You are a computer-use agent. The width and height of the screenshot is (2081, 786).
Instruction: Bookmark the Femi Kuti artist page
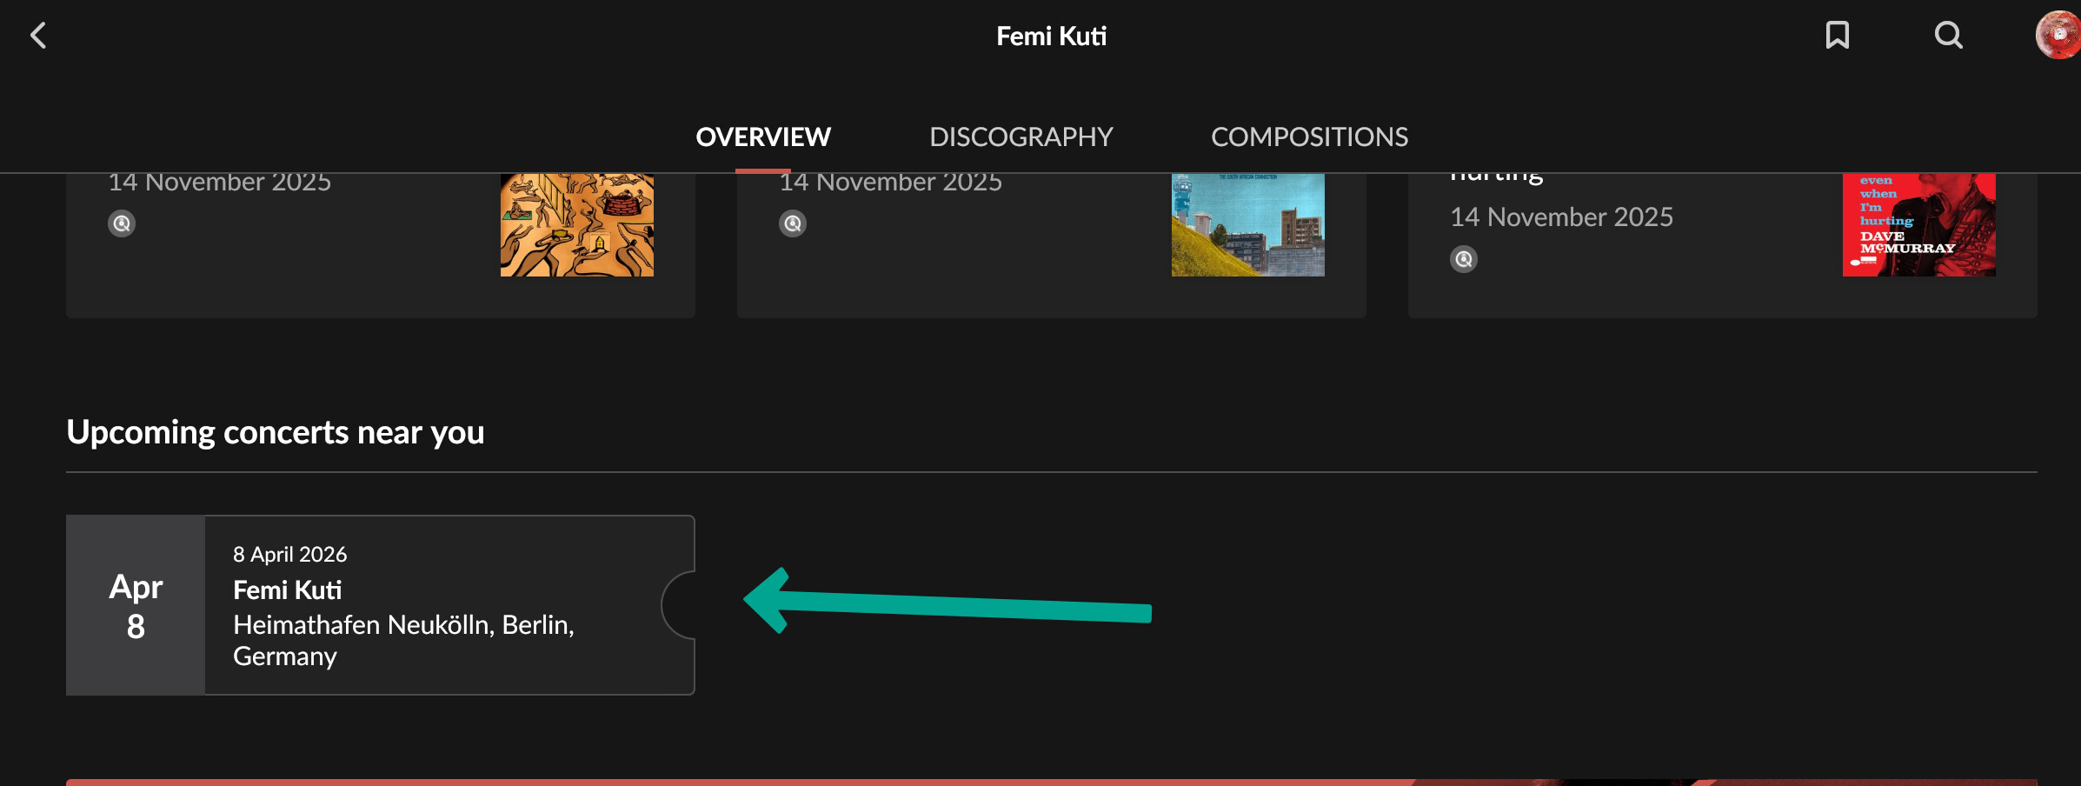[1837, 36]
